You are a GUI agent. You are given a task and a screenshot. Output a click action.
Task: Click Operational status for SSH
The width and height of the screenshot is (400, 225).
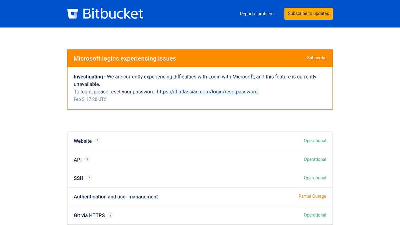coord(315,178)
